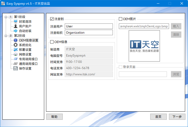The height and width of the screenshot is (127, 188).
Task: Click the number 2 stage icon
Action: (x=11, y=35)
